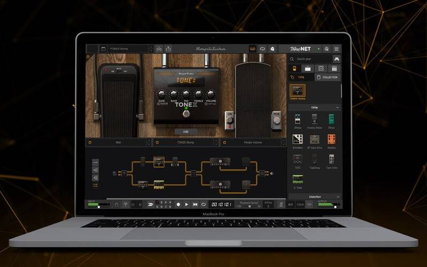Click the TAP tempo button
The image size is (427, 267).
(x=309, y=205)
